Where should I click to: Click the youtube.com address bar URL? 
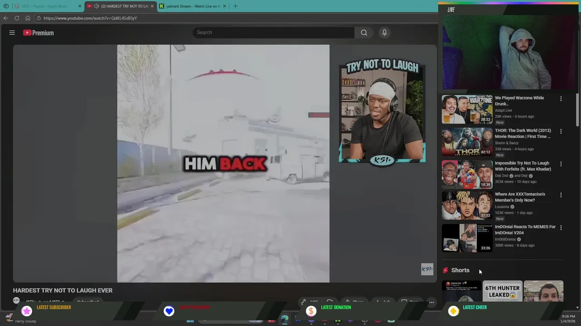pyautogui.click(x=90, y=18)
